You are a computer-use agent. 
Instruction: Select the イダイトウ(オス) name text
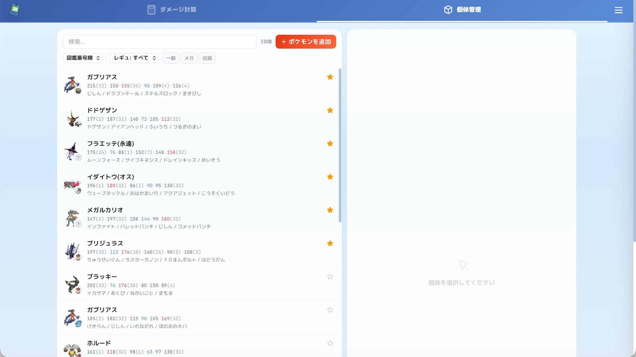[x=111, y=177]
